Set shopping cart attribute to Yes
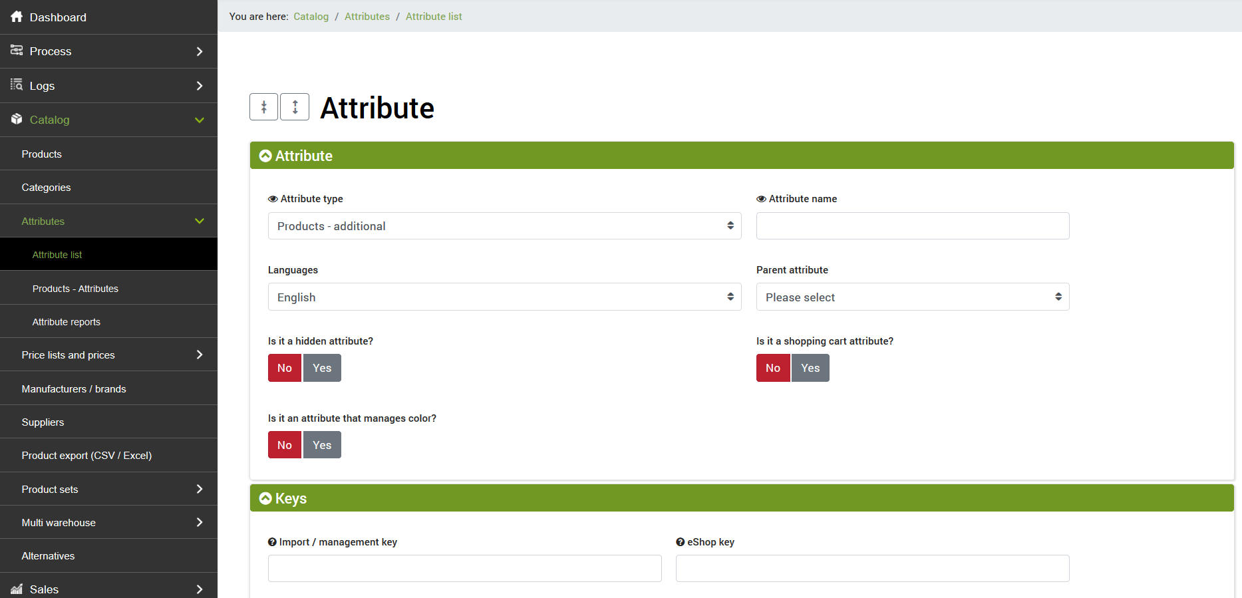The height and width of the screenshot is (598, 1242). [x=810, y=368]
